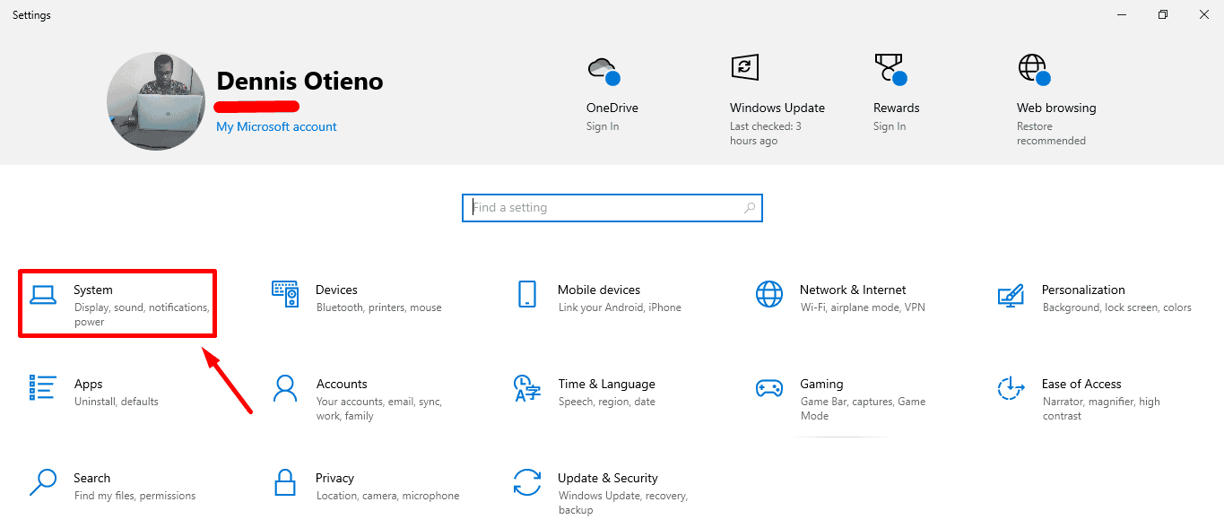1224x528 pixels.
Task: Click the Gaming category title
Action: tap(821, 384)
